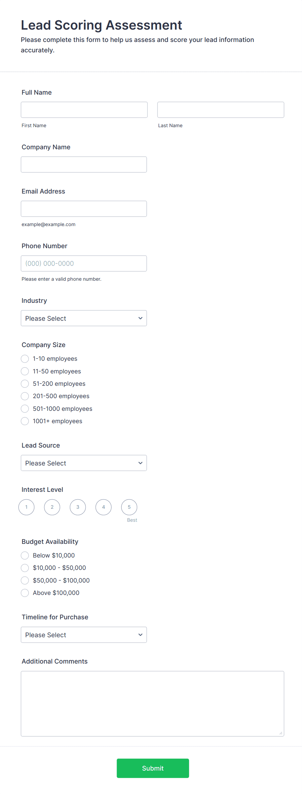
Task: Select Above $100,000 budget option
Action: [25, 593]
